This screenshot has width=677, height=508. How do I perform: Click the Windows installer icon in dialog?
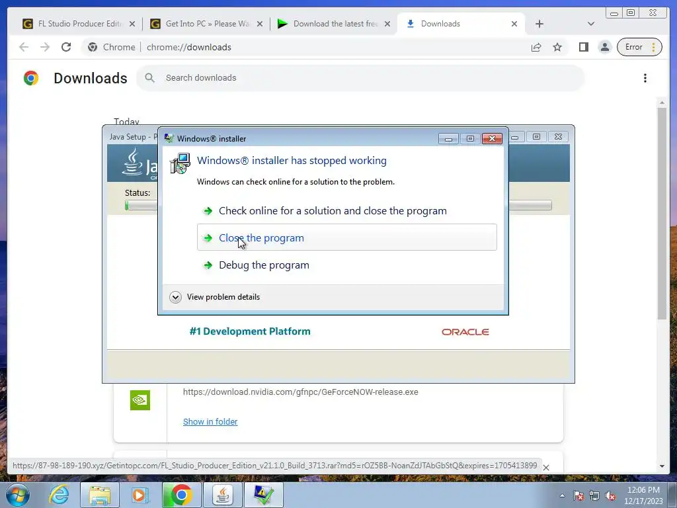(x=180, y=163)
